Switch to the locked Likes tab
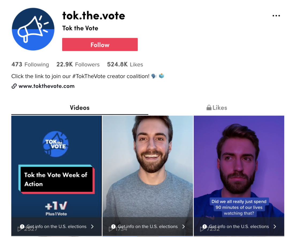Screen dimensions: 289x237 tap(216, 108)
